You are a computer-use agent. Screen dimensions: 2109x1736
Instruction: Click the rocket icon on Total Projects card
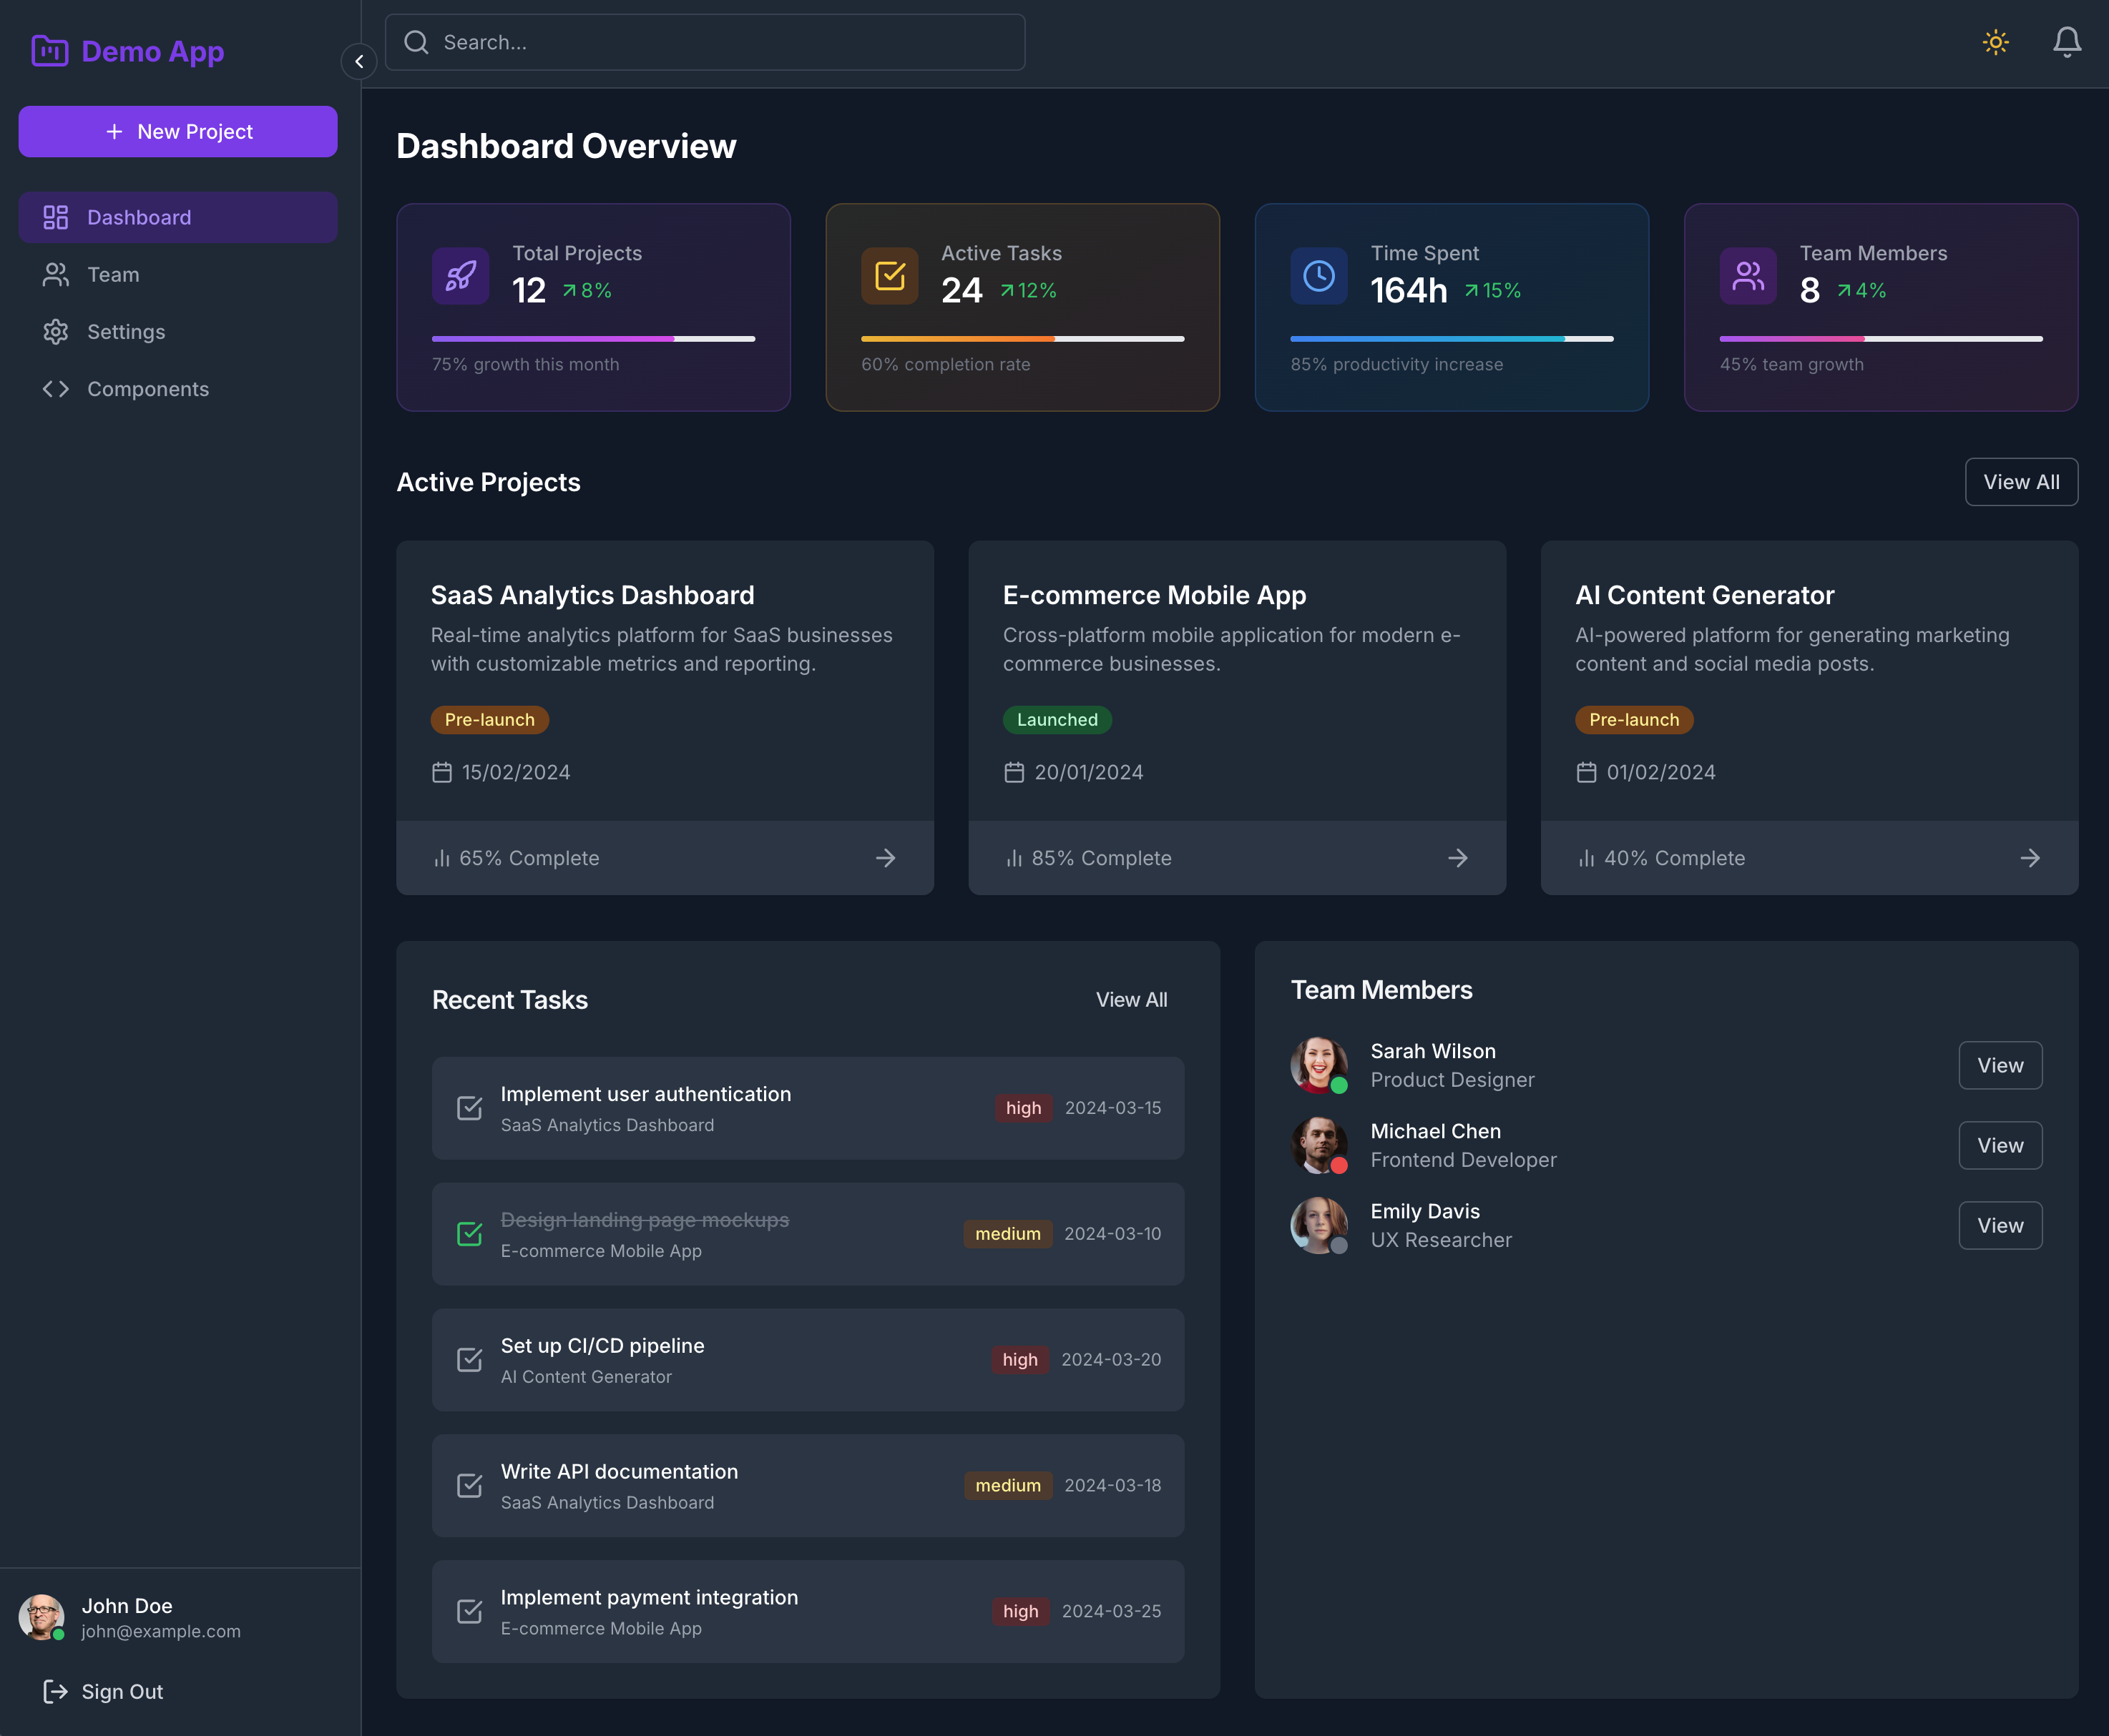(460, 276)
